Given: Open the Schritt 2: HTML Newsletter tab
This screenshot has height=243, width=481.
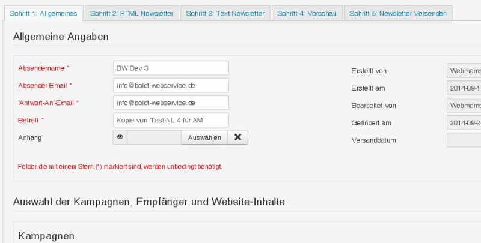Looking at the screenshot, I should (132, 13).
